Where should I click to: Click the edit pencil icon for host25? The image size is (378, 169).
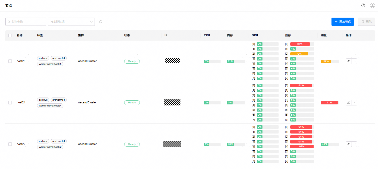point(348,61)
